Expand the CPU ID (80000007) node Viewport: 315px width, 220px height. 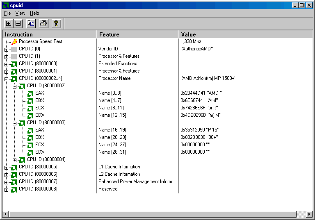tap(7, 182)
